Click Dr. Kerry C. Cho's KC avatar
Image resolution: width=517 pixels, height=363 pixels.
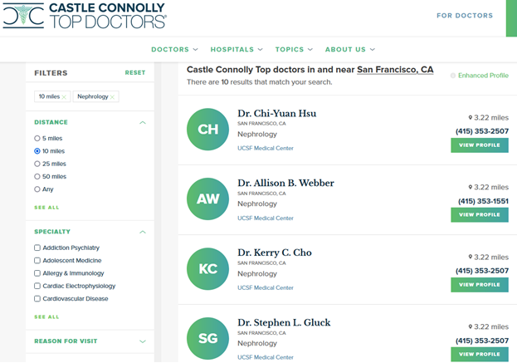tap(207, 269)
